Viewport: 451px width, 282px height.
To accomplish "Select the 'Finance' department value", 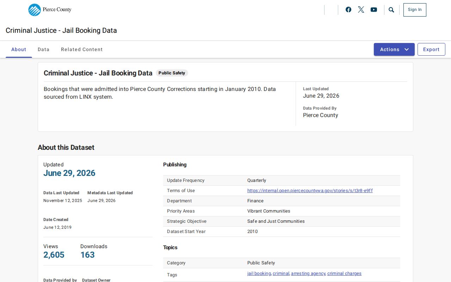I will (255, 201).
